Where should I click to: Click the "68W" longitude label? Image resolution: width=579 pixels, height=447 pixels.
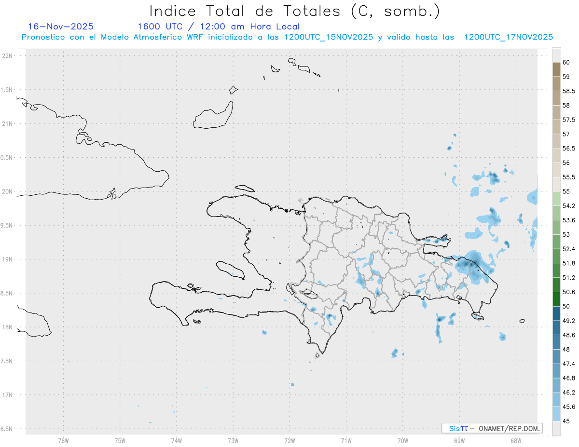[x=515, y=441]
